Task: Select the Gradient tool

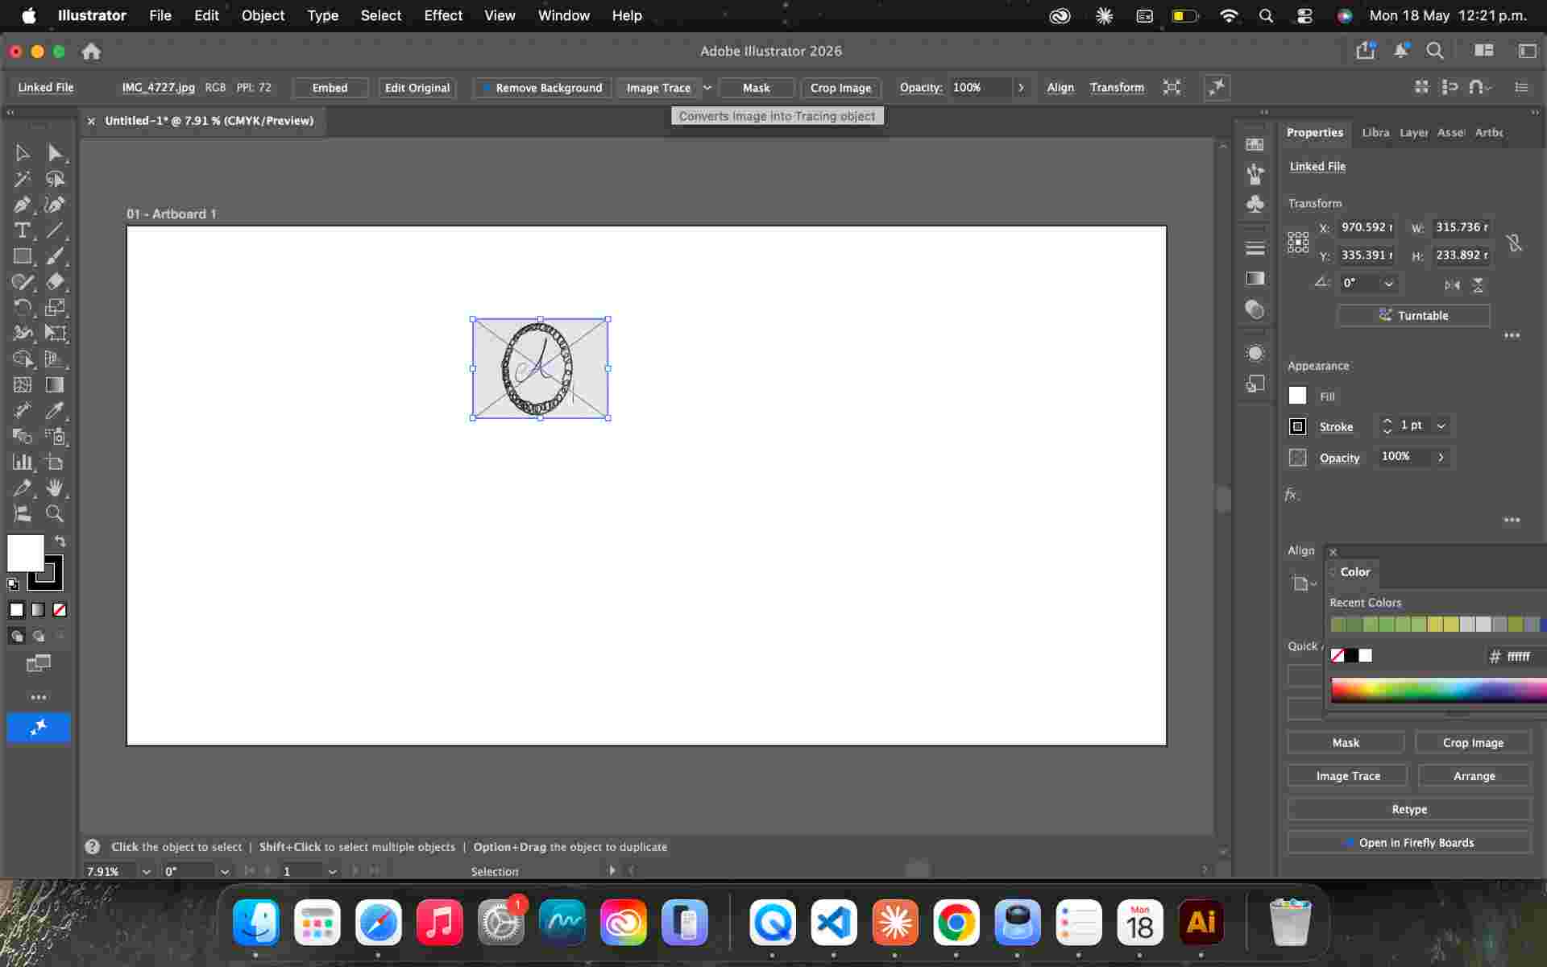Action: [x=55, y=385]
